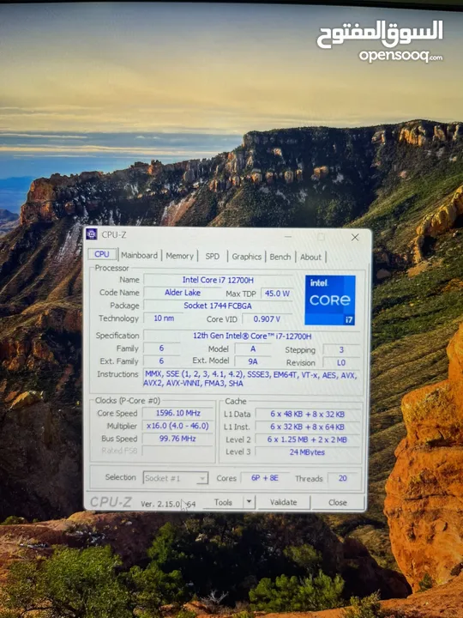Click the L1 Inst. cache value
Screen dimensions: 463x618
[x=308, y=427]
